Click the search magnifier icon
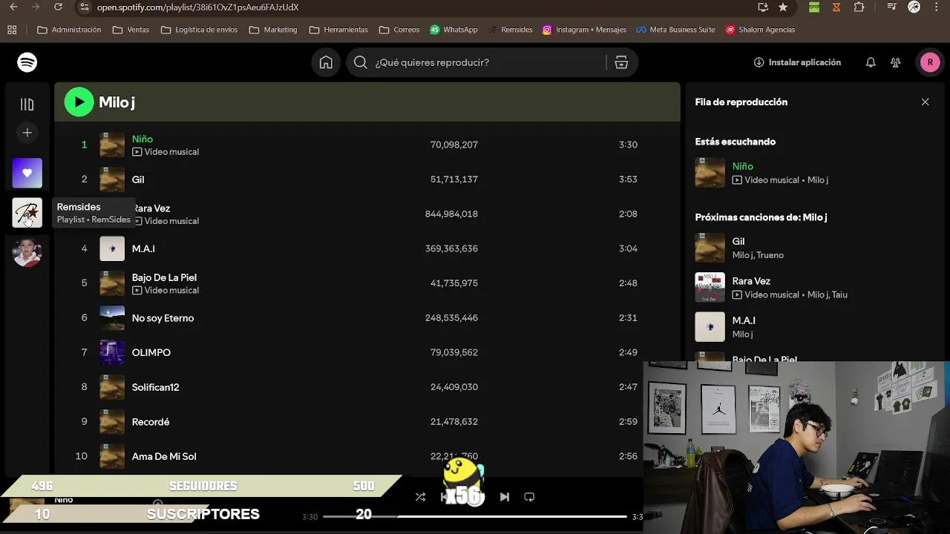950x534 pixels. (361, 62)
